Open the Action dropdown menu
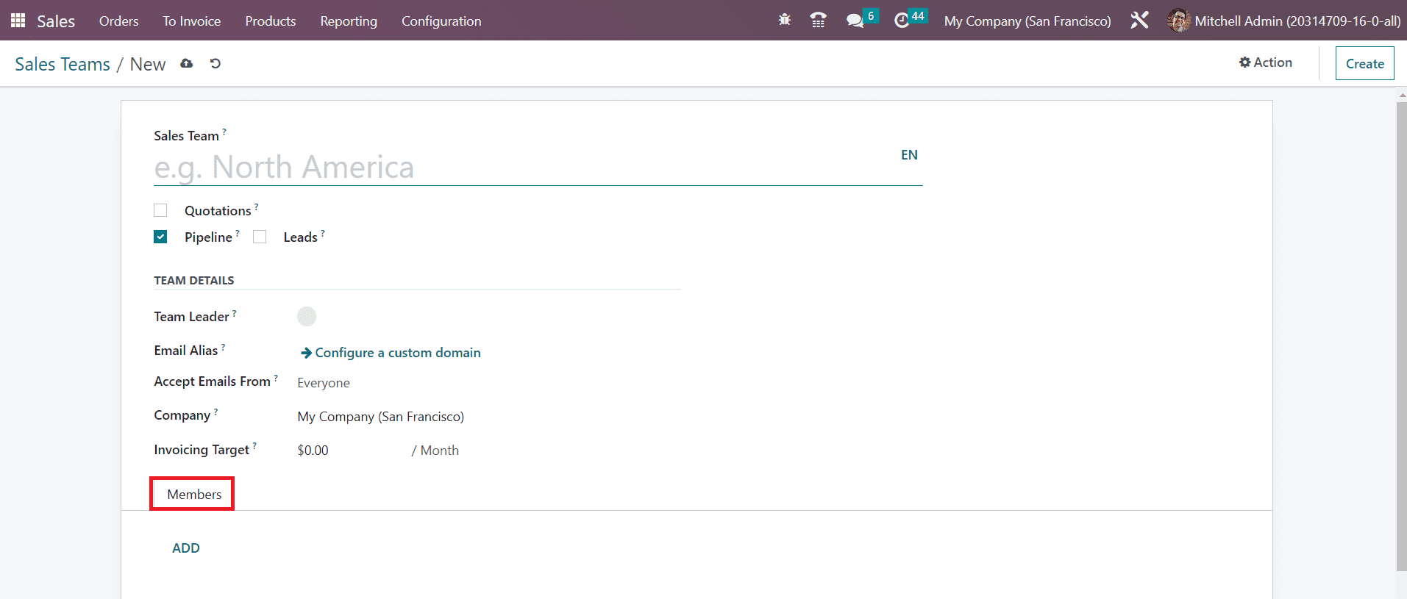The width and height of the screenshot is (1407, 599). (x=1265, y=62)
